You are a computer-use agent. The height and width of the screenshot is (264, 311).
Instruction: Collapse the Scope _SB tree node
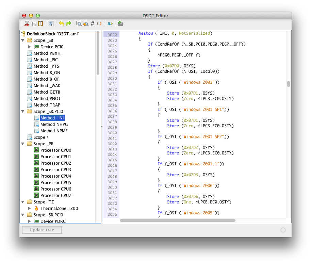(23, 40)
